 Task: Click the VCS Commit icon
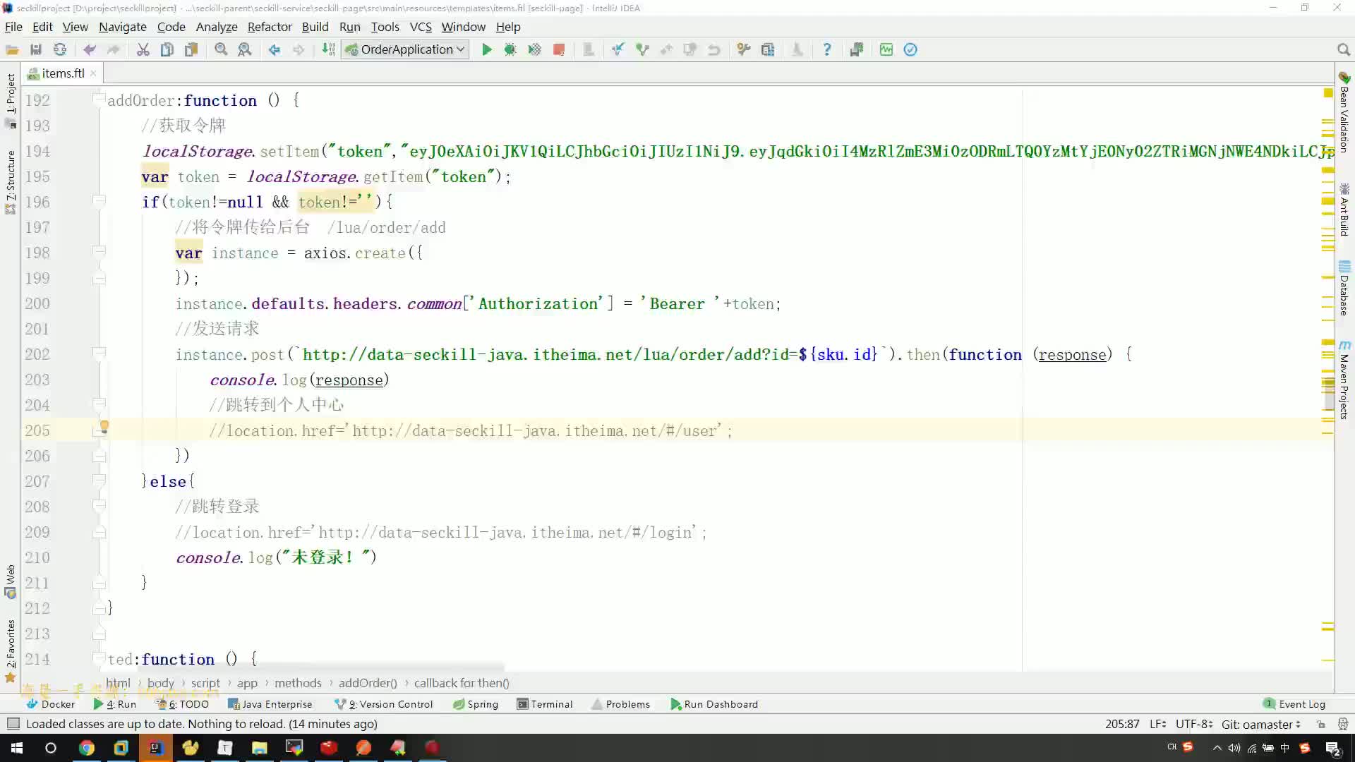[642, 49]
